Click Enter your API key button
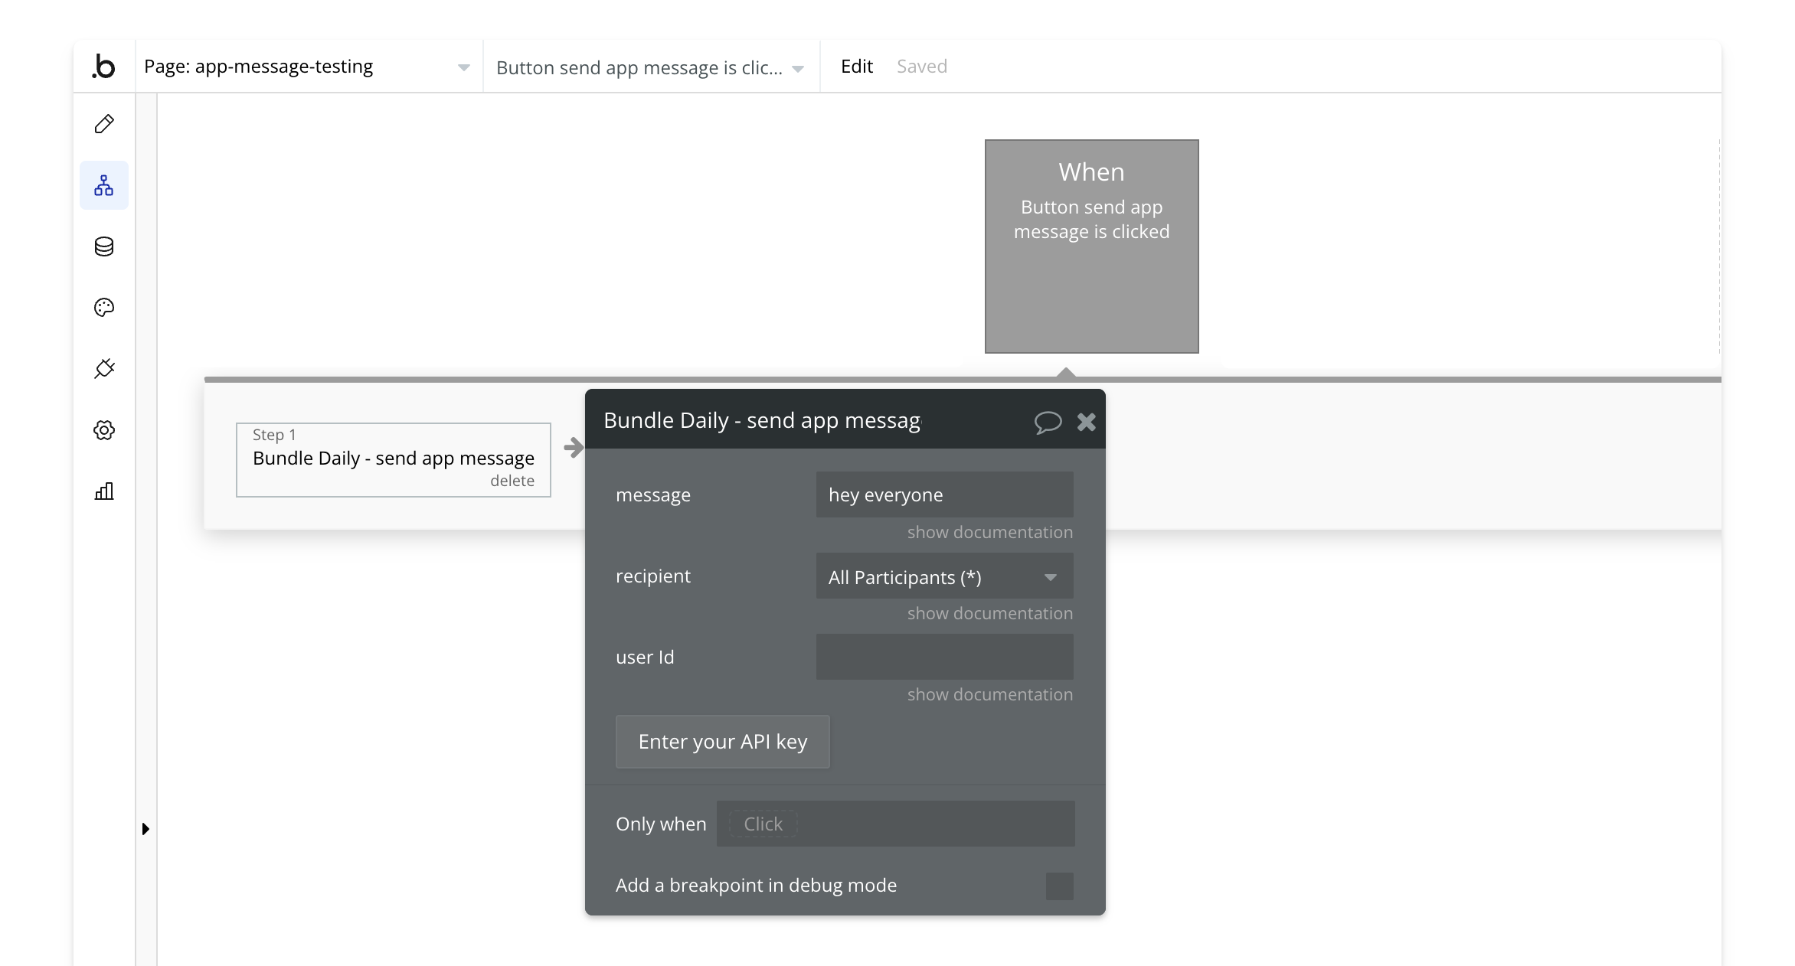 [x=723, y=742]
